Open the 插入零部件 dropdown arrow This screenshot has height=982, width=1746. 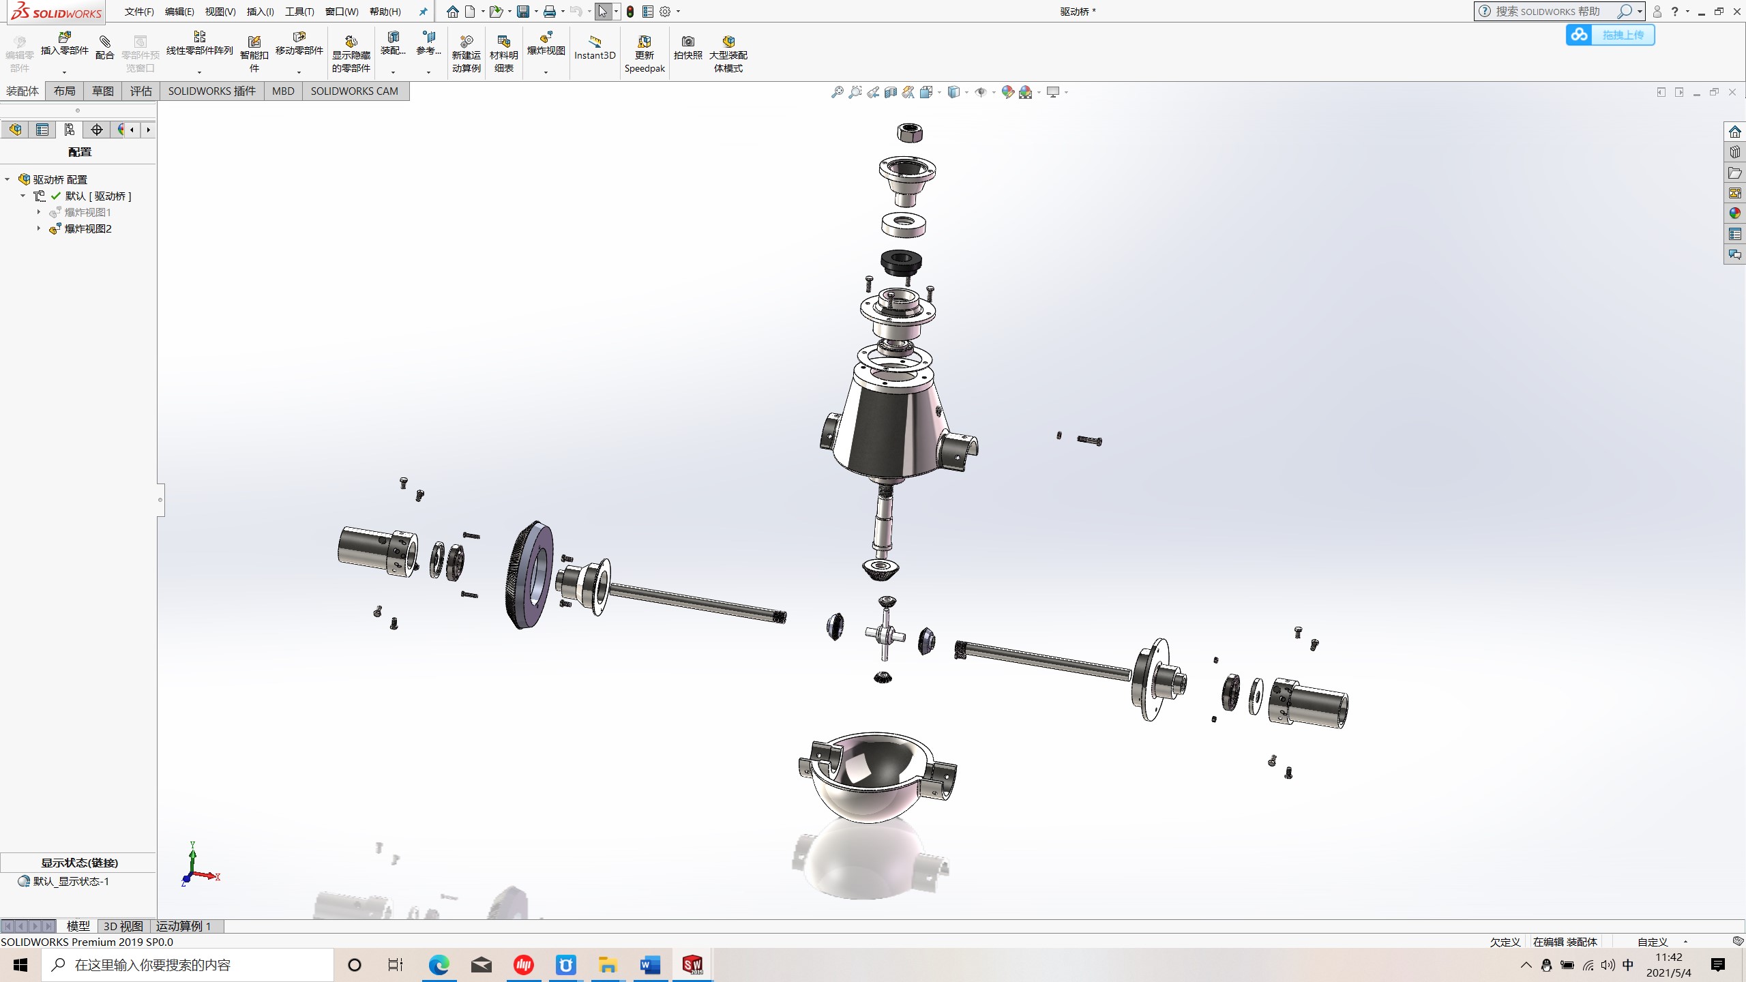65,72
